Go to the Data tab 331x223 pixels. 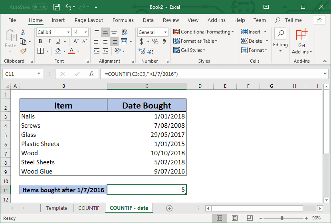tap(148, 20)
